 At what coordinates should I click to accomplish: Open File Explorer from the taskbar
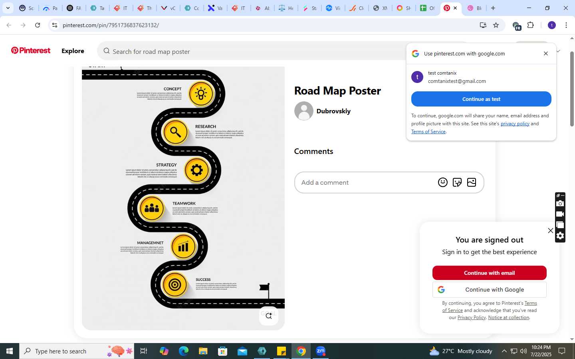203,351
